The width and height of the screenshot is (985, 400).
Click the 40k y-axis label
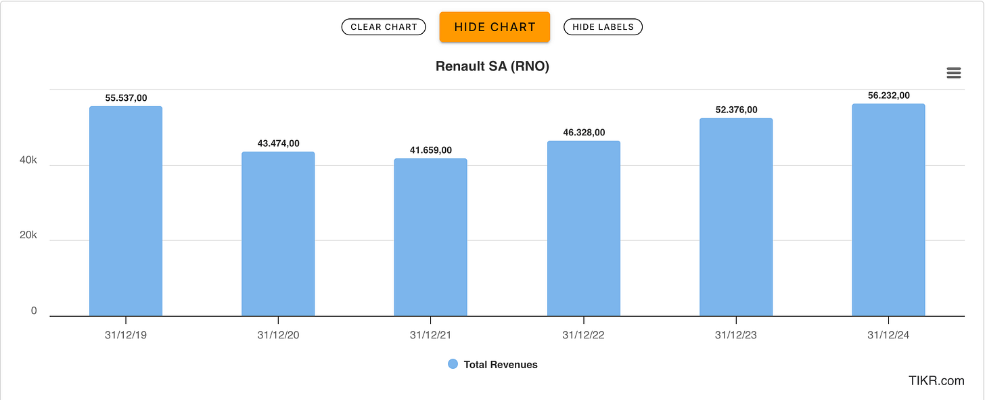click(x=28, y=161)
